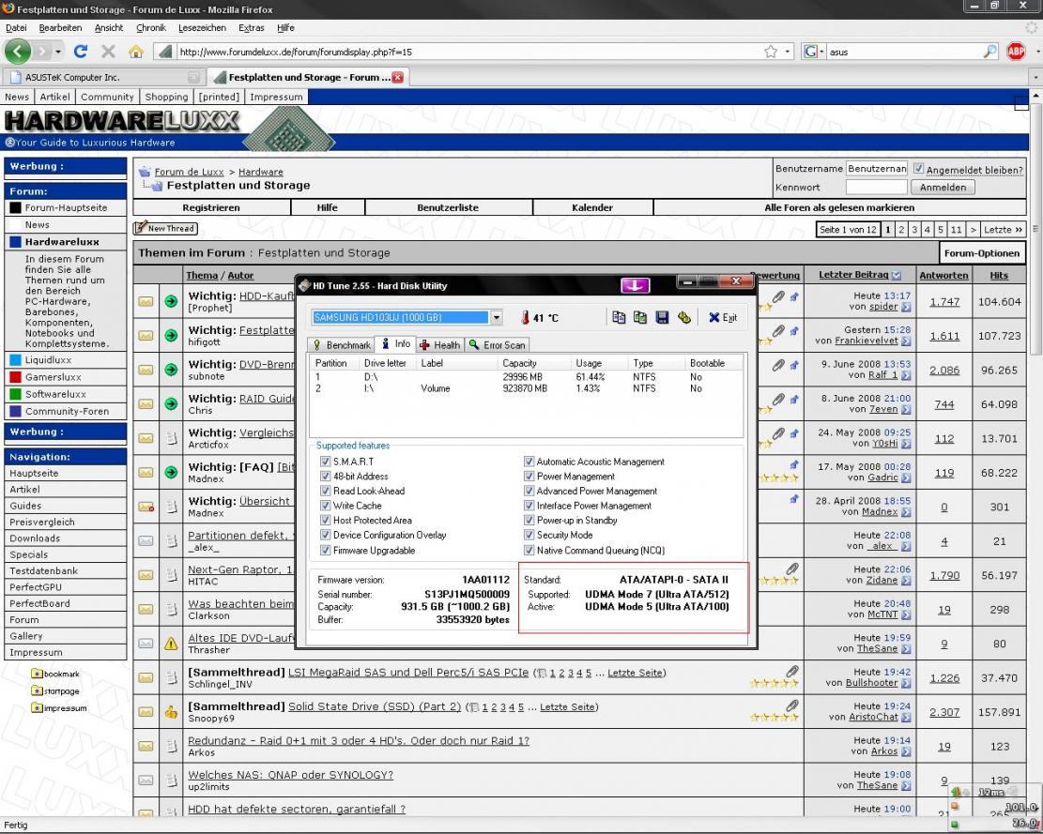Save screenshot via floppy disk icon

point(662,318)
